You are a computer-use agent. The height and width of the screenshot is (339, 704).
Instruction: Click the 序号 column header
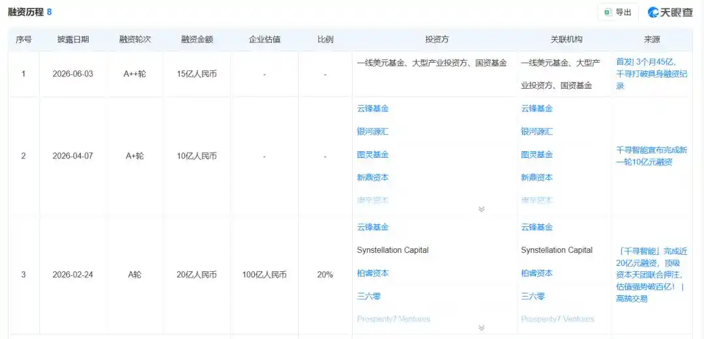(23, 40)
